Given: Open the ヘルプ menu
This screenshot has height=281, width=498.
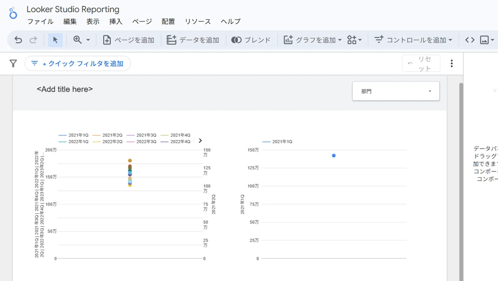Looking at the screenshot, I should [x=231, y=22].
